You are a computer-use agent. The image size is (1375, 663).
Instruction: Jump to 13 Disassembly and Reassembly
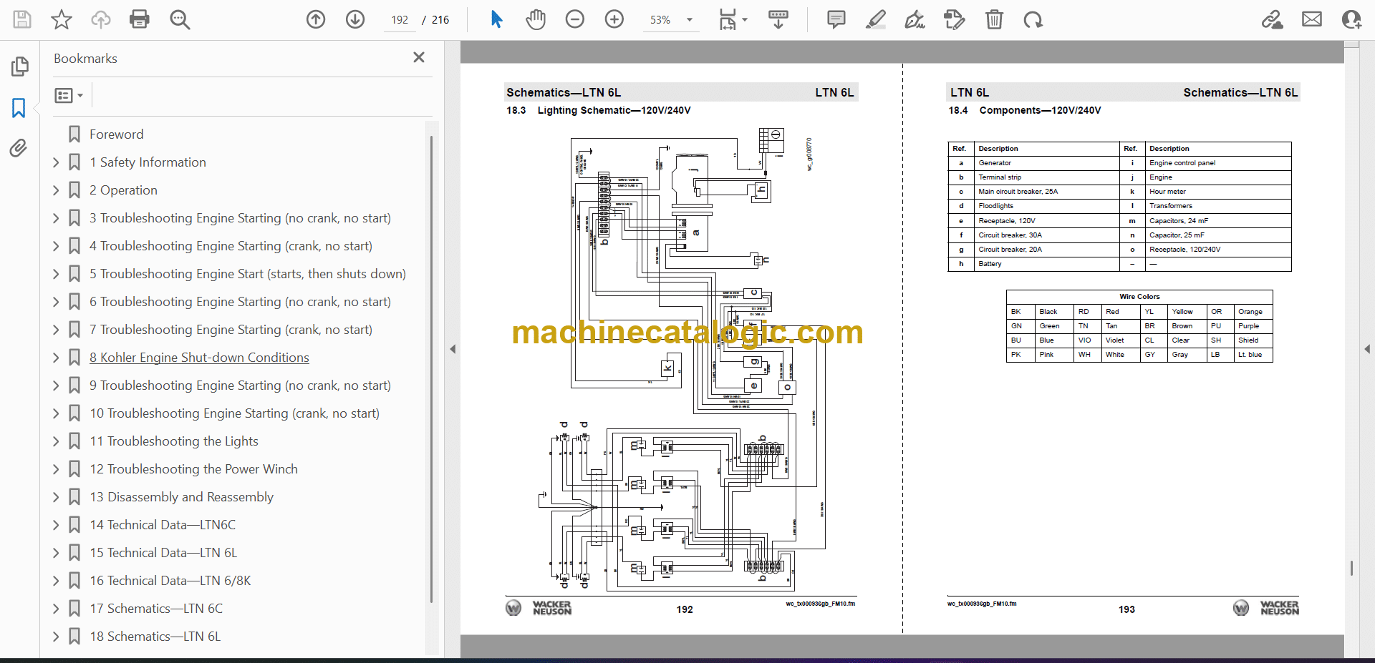point(181,497)
